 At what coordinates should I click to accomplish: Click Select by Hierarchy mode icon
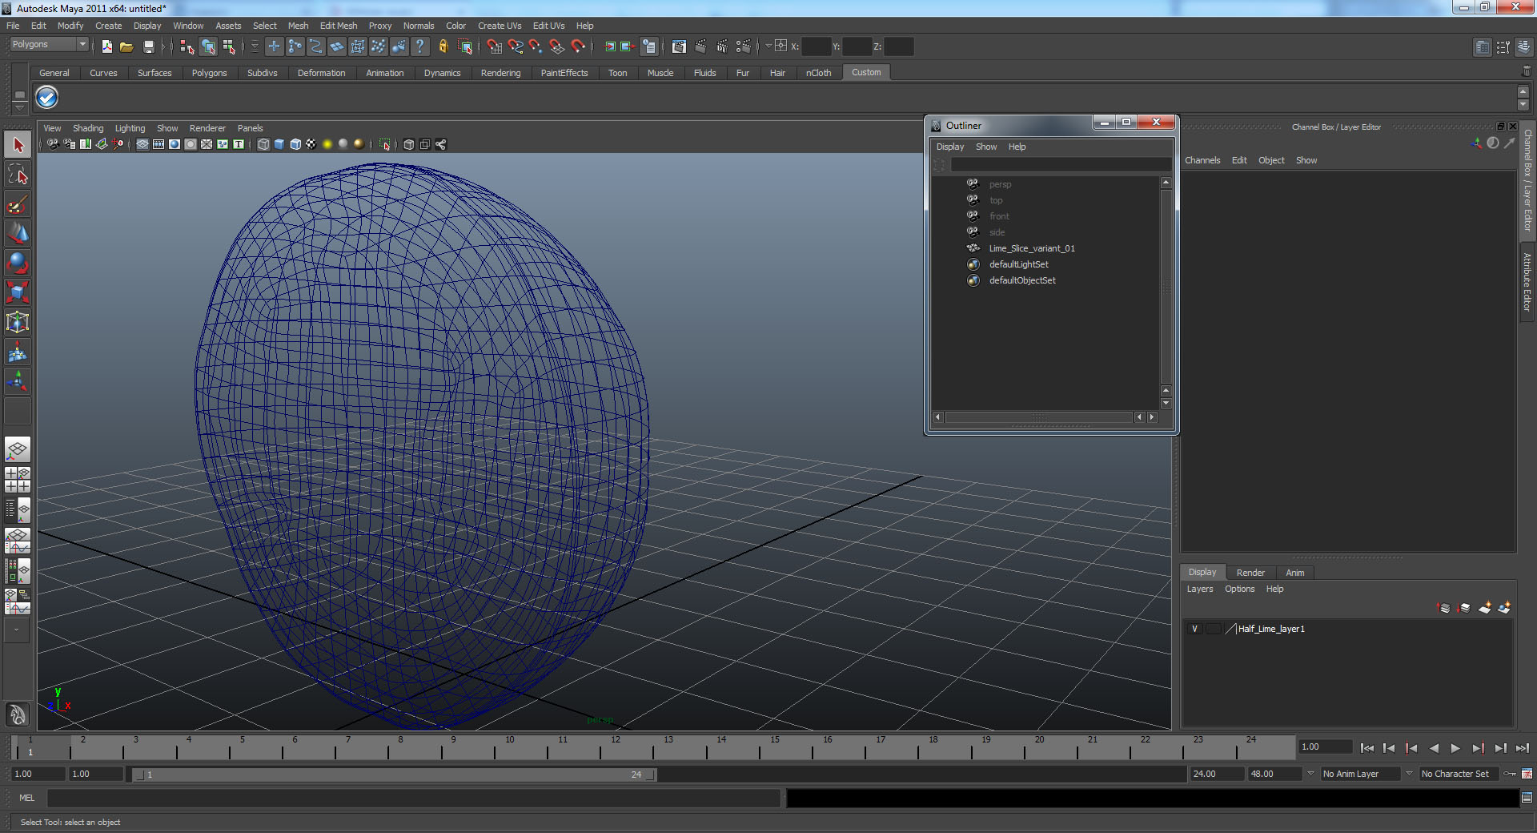coord(187,46)
